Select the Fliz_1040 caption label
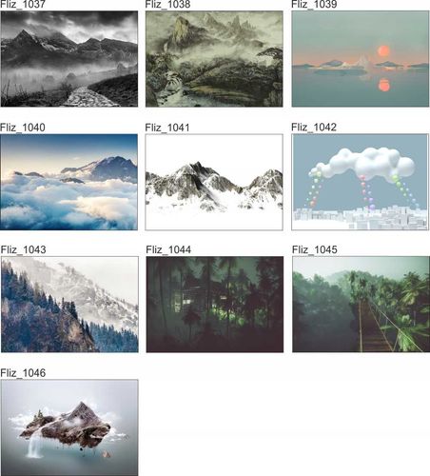This screenshot has height=476, width=430. [23, 128]
